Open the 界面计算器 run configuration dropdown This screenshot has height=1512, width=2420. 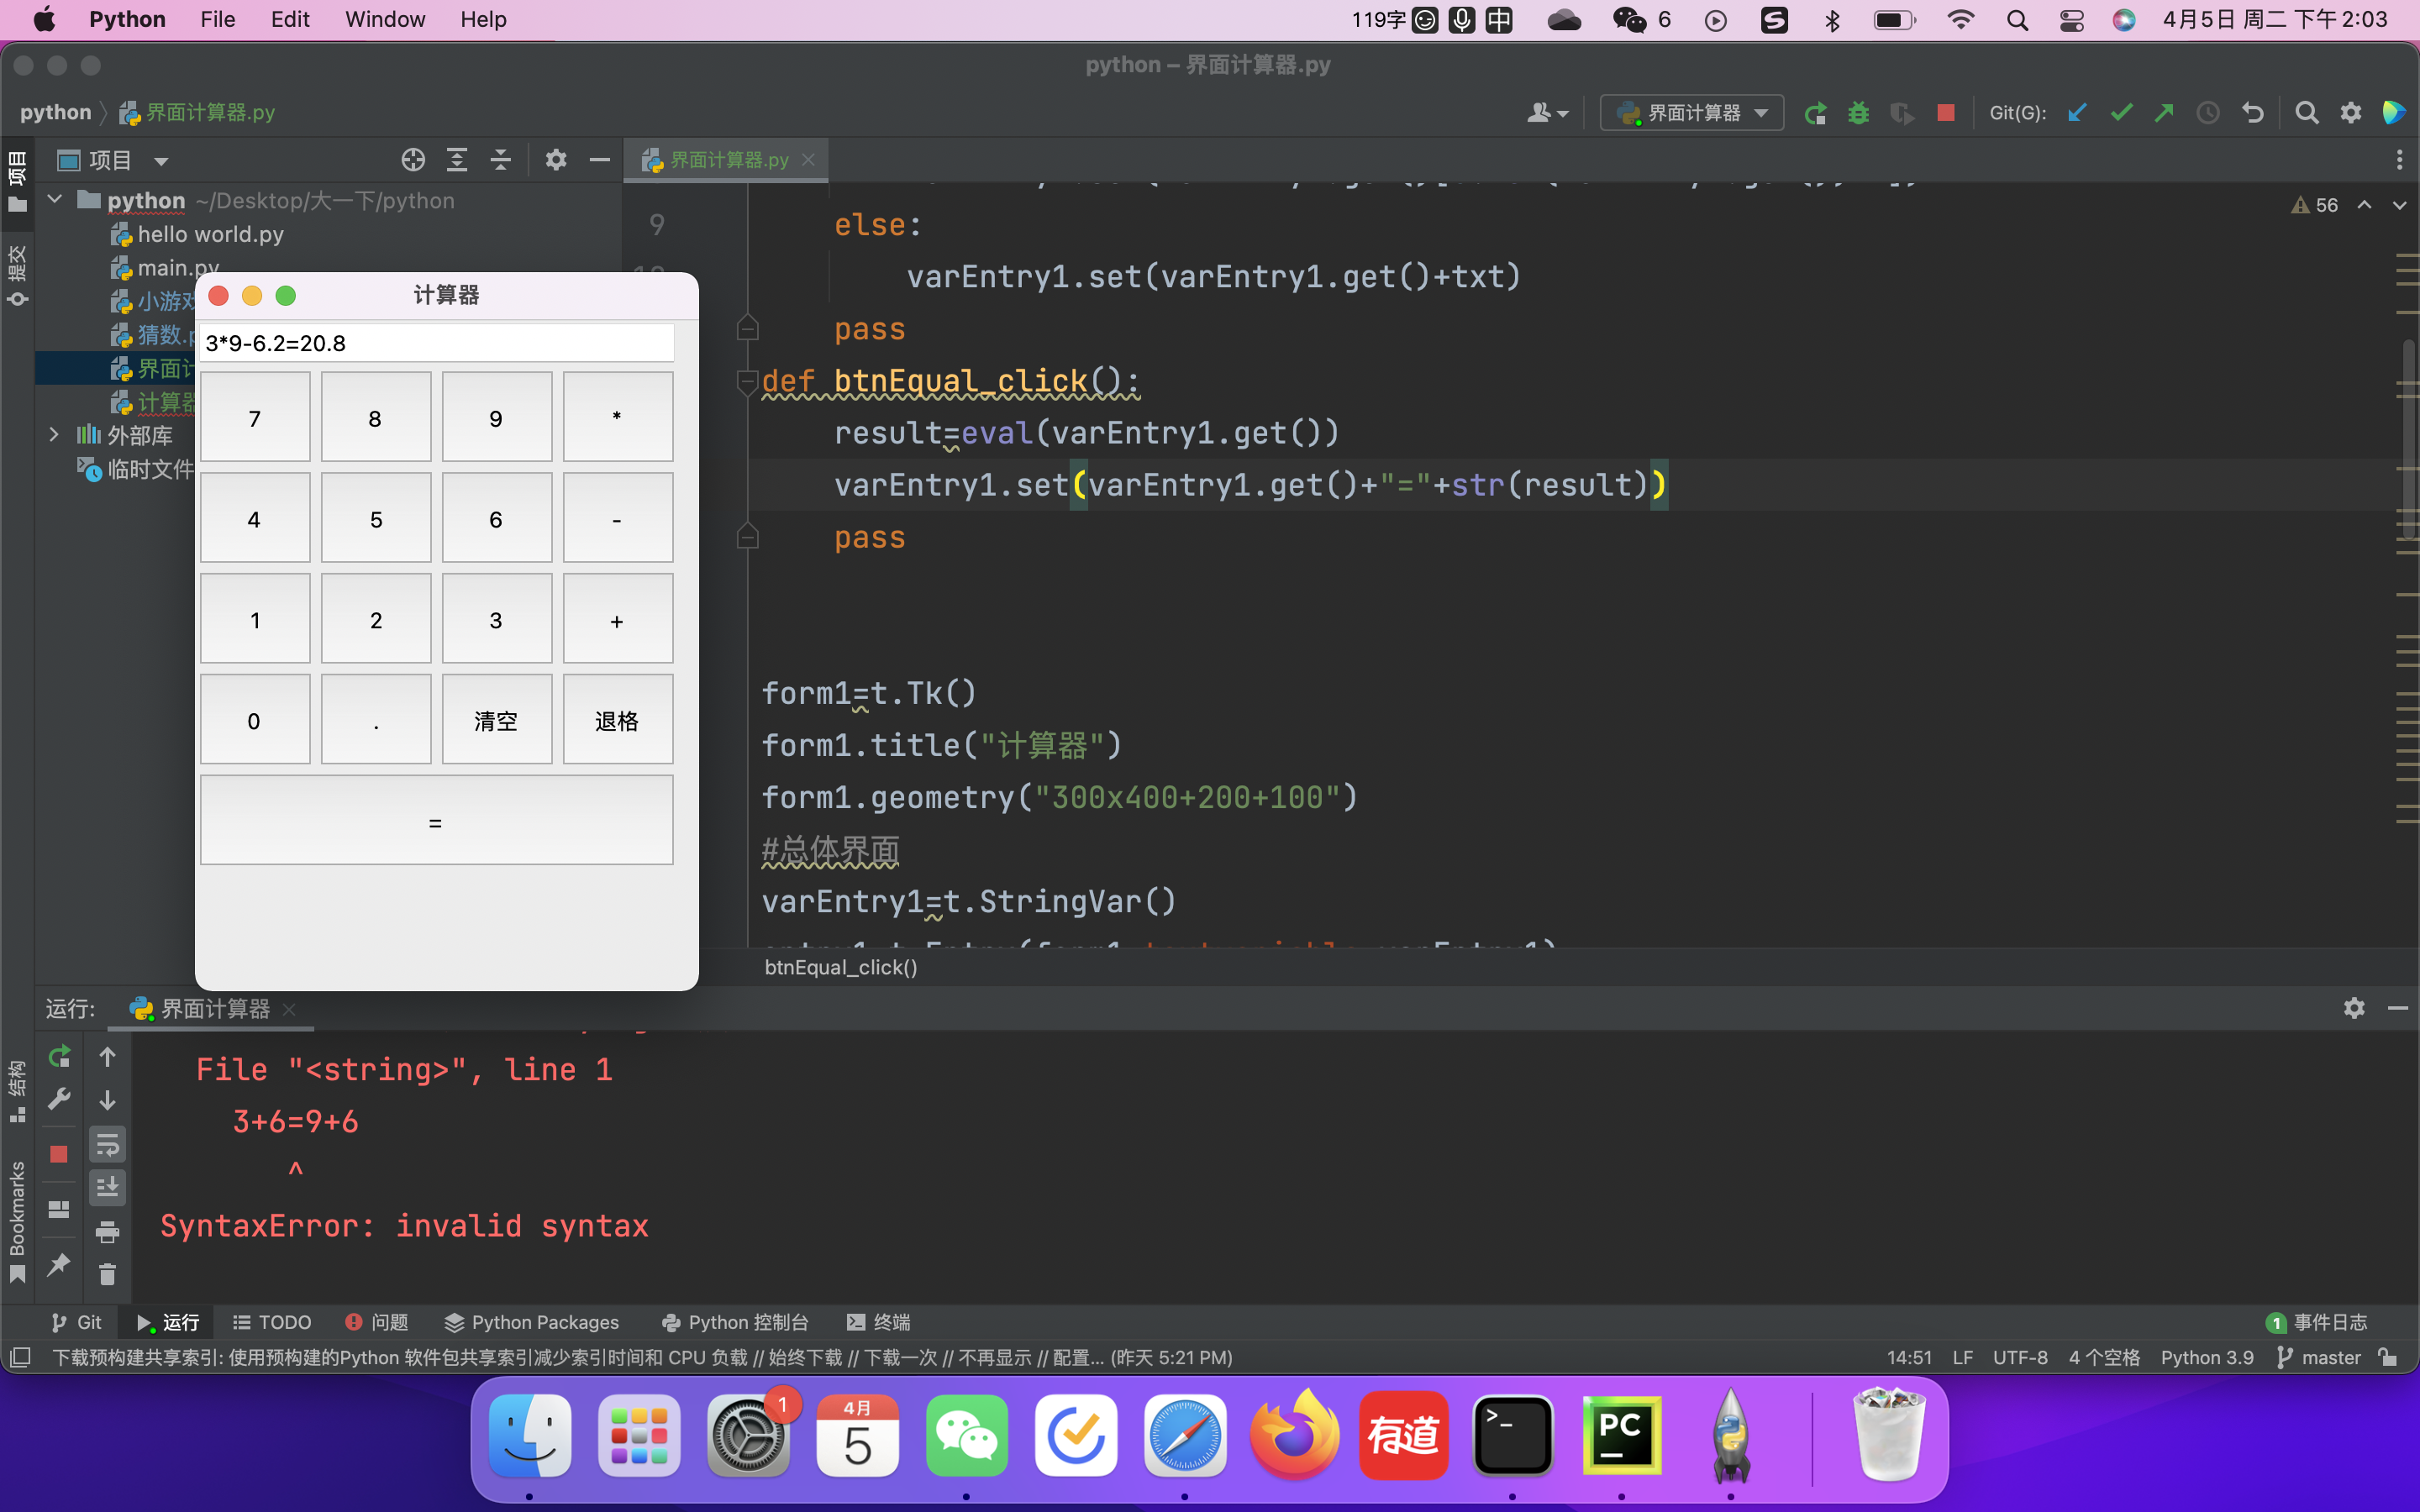tap(1692, 113)
